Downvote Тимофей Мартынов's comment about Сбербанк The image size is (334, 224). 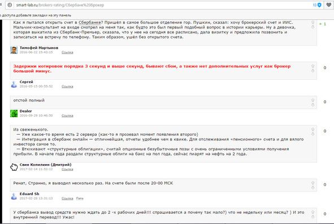313,27
